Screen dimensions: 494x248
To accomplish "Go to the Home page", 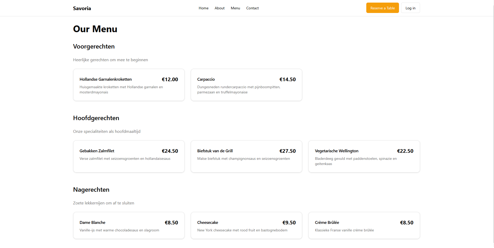I will point(204,8).
